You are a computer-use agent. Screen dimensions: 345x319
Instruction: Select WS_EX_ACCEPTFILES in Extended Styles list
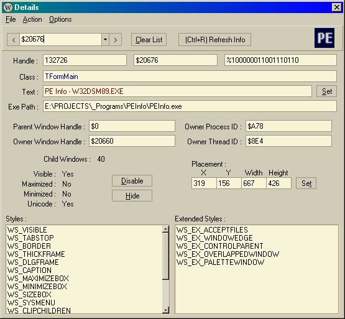(212, 230)
